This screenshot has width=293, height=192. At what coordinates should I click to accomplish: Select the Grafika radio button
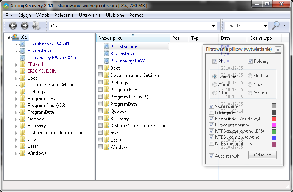pyautogui.click(x=250, y=76)
